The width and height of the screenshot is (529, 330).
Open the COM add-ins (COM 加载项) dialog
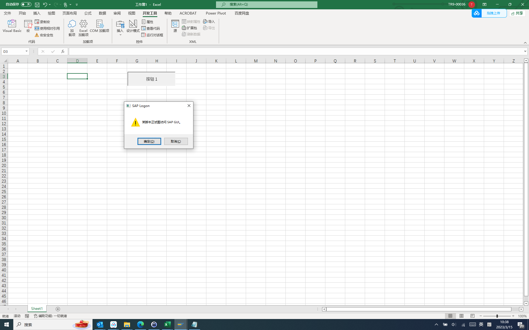(x=99, y=26)
